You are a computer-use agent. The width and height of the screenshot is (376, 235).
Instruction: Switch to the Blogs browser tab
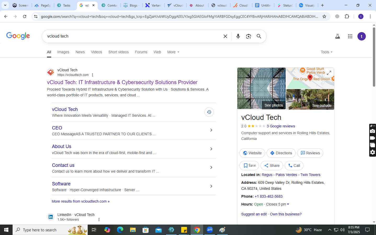tap(131, 5)
